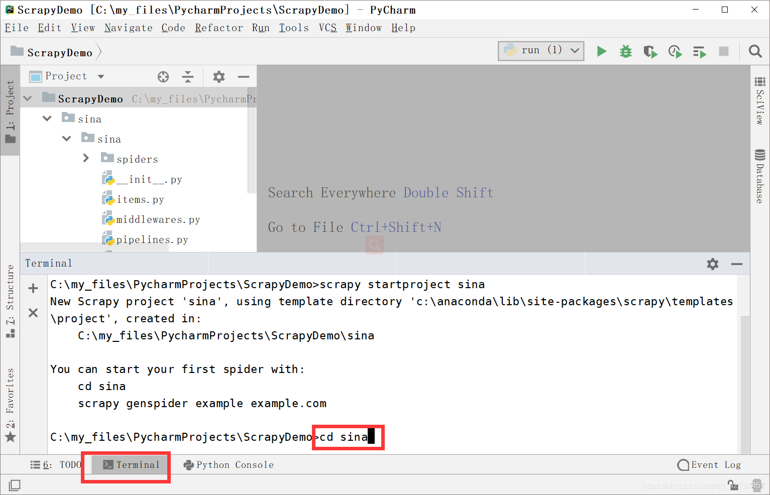Open the File menu
770x495 pixels.
tap(17, 28)
